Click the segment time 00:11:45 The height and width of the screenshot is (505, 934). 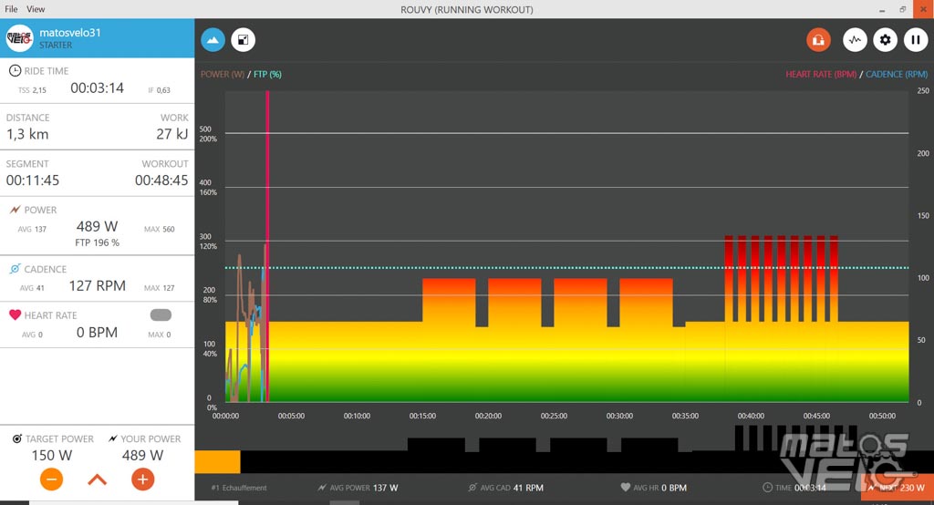33,180
